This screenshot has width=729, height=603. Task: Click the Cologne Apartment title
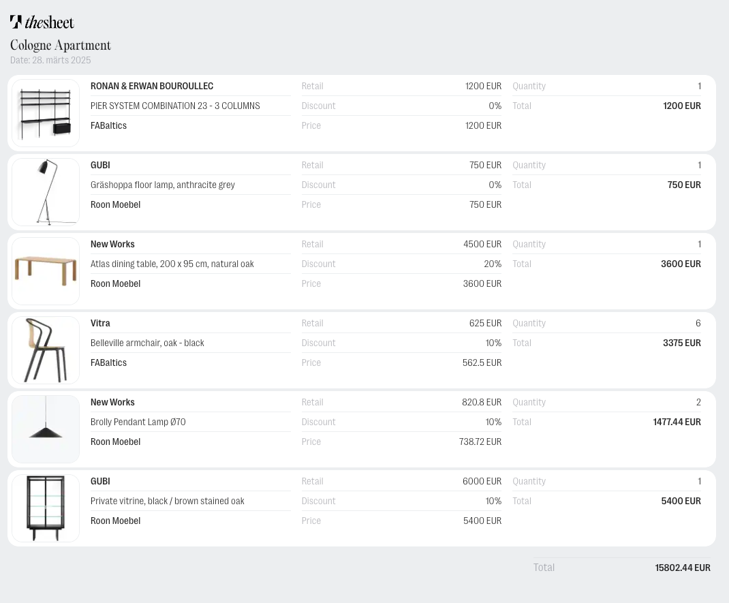pyautogui.click(x=61, y=45)
